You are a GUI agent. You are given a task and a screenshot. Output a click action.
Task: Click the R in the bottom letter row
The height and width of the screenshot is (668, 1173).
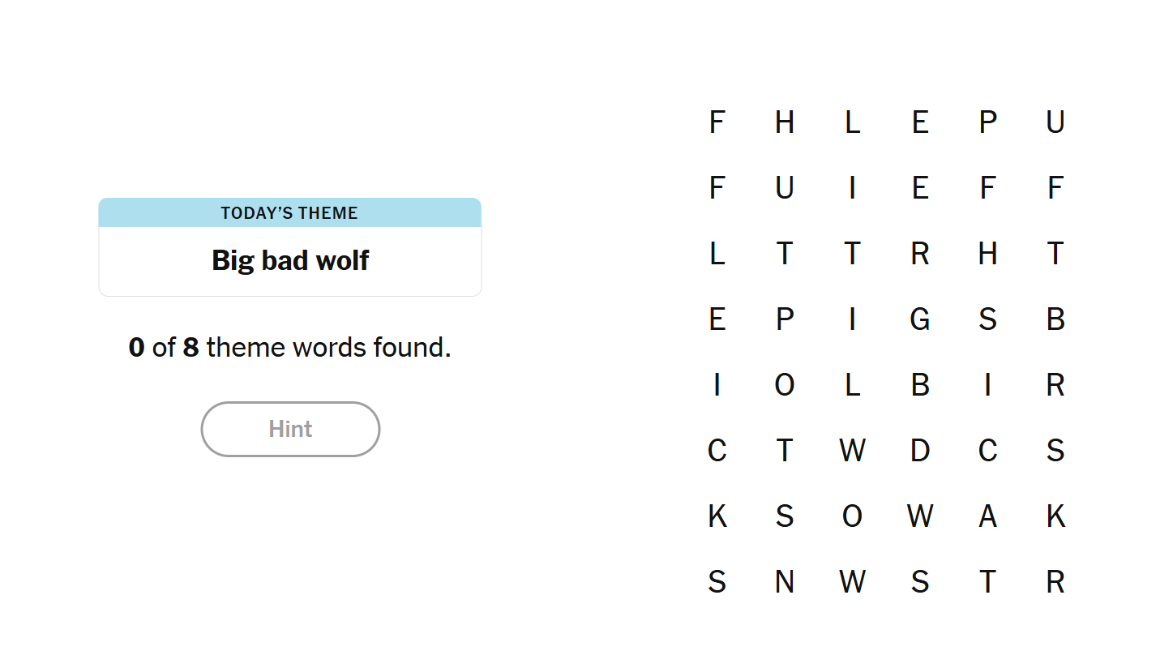point(1055,582)
